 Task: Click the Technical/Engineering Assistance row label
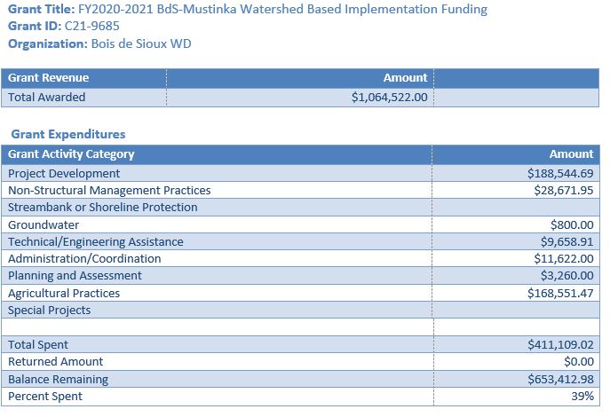pyautogui.click(x=96, y=241)
